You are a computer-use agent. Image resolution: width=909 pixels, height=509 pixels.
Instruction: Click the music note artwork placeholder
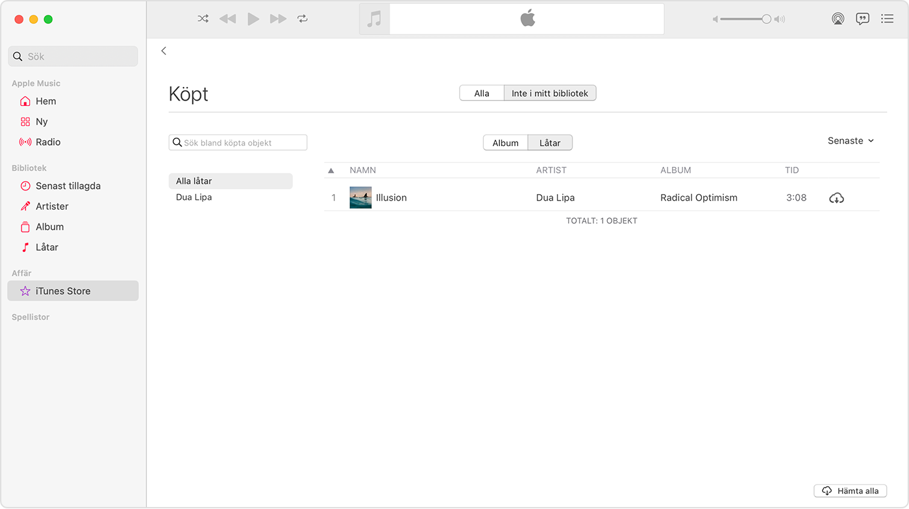coord(374,19)
